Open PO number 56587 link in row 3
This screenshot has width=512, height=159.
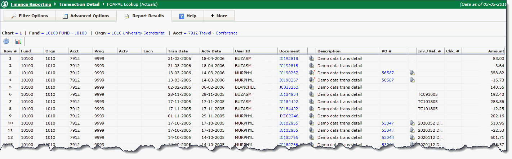coord(388,73)
